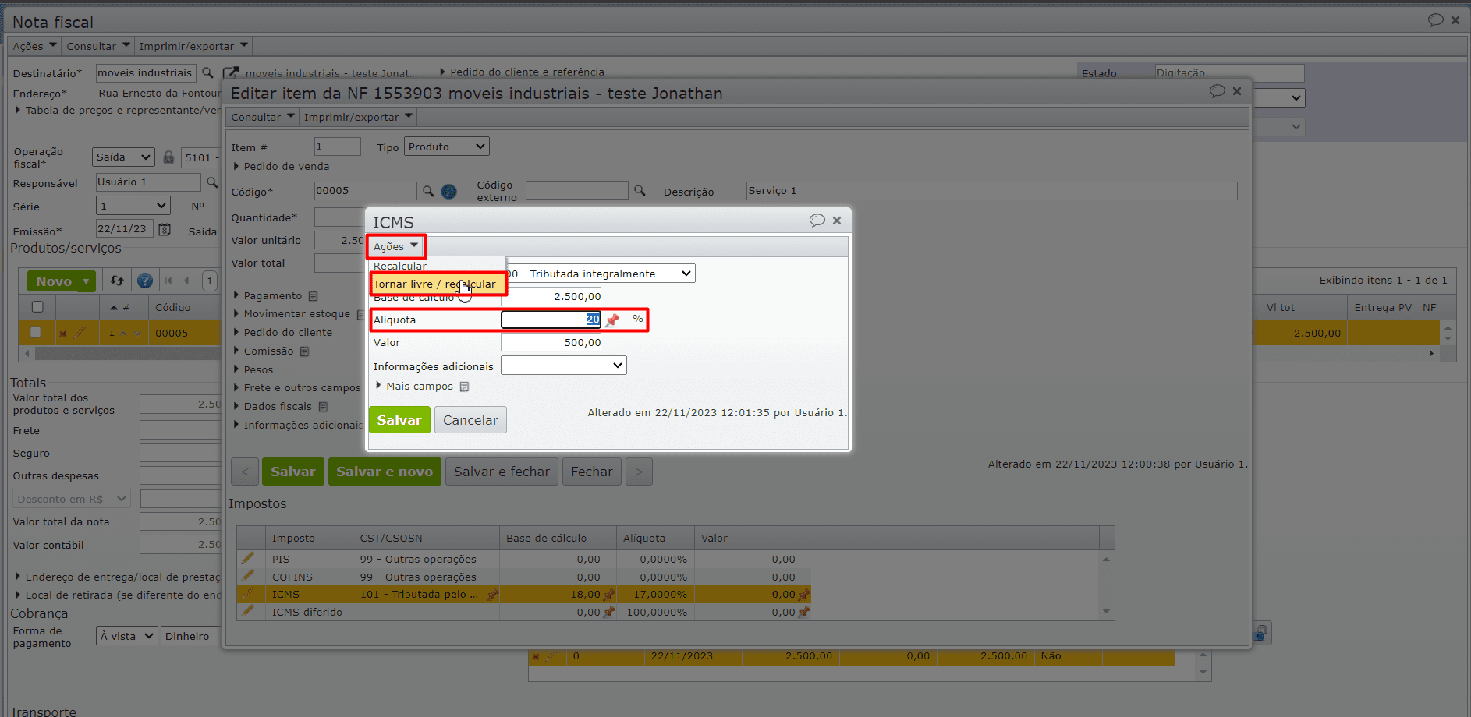1471x717 pixels.
Task: Click the note icon next to Pagamento
Action: click(x=314, y=296)
